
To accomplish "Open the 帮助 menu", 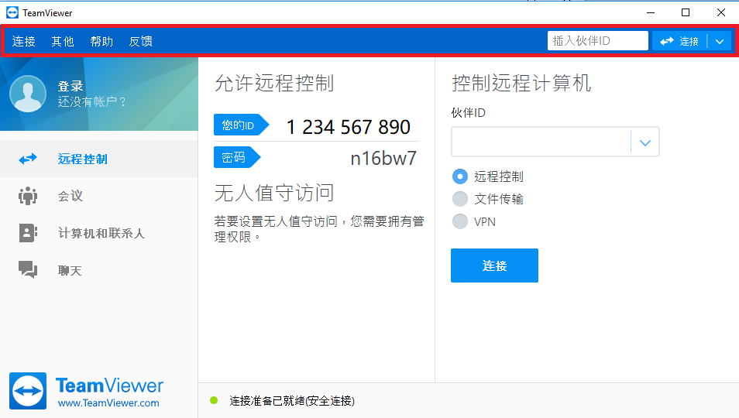I will 101,41.
